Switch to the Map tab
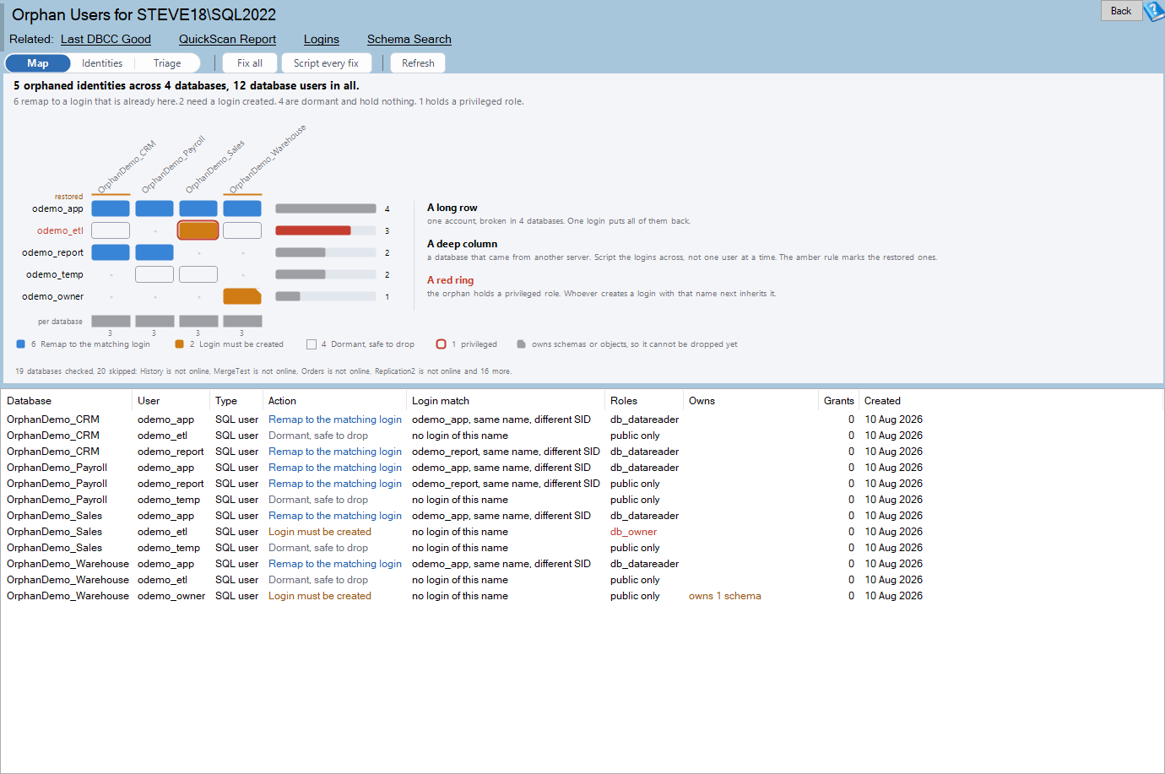Image resolution: width=1165 pixels, height=774 pixels. 38,63
